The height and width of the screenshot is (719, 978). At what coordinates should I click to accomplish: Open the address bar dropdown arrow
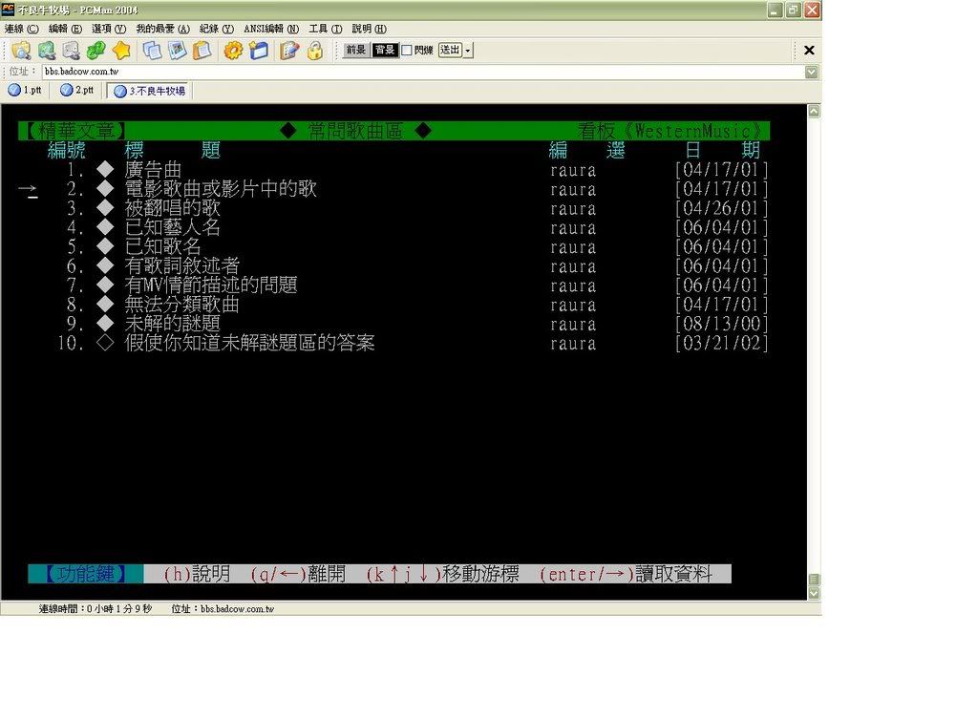pyautogui.click(x=811, y=72)
